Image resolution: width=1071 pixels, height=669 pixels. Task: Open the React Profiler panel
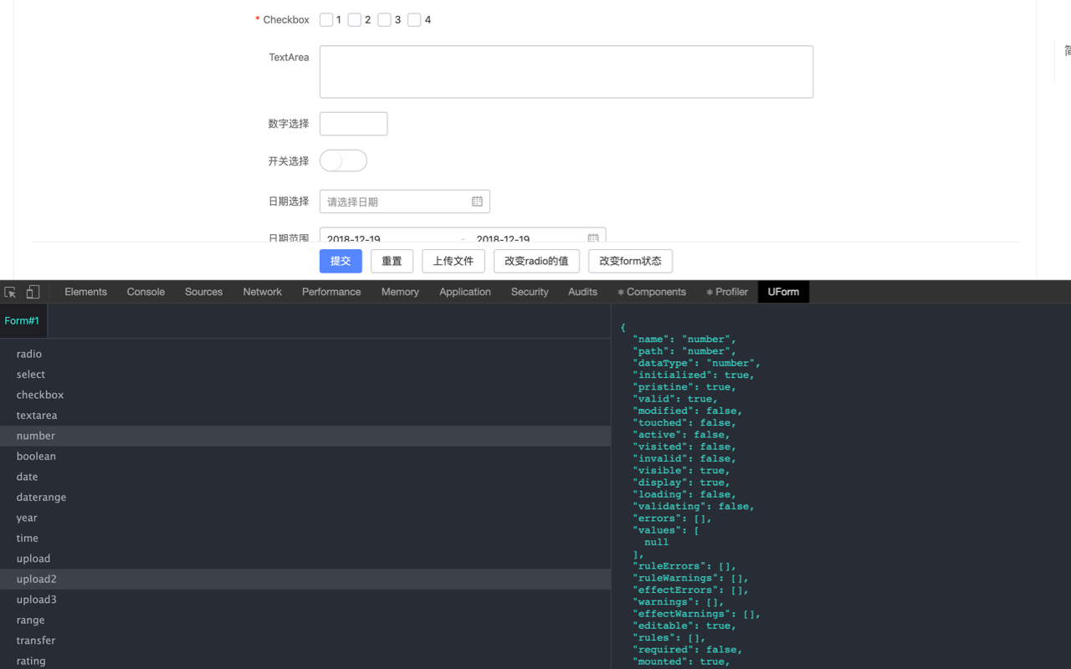tap(726, 292)
